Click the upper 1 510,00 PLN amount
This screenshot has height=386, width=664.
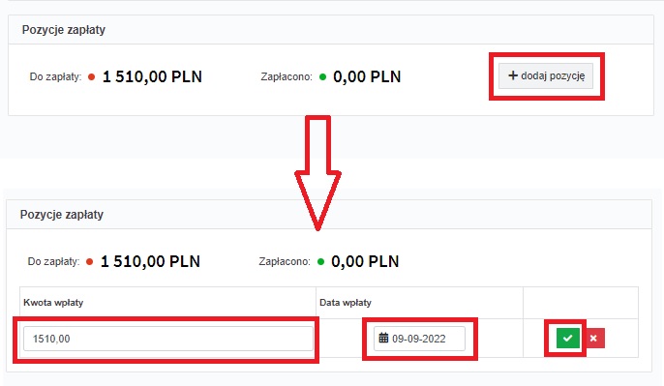click(x=152, y=76)
